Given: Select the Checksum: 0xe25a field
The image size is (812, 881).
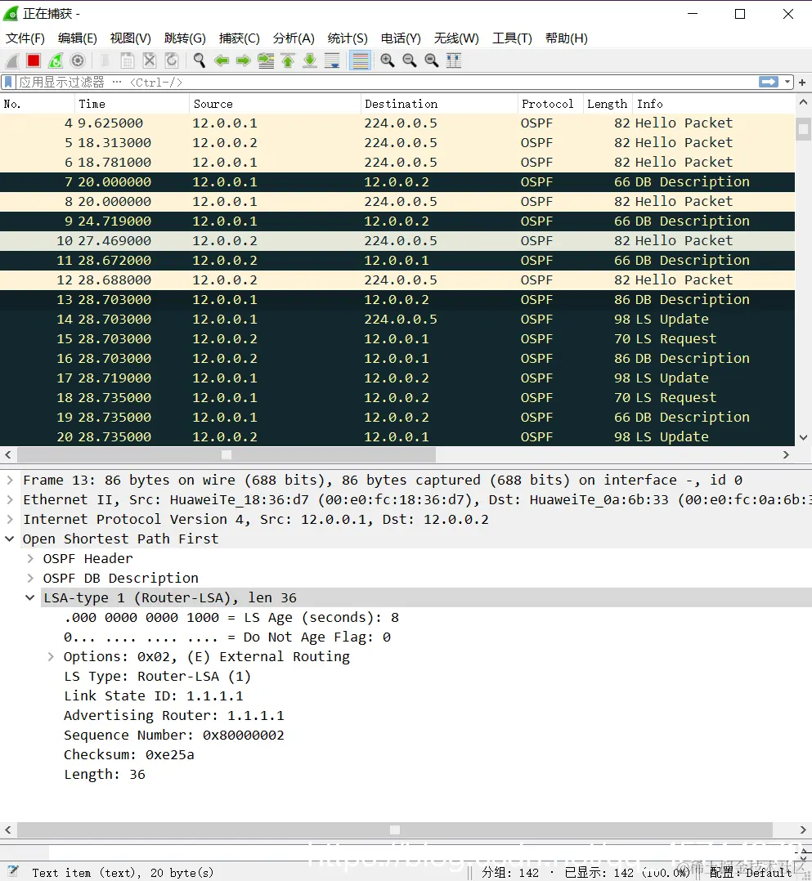Looking at the screenshot, I should pos(128,755).
